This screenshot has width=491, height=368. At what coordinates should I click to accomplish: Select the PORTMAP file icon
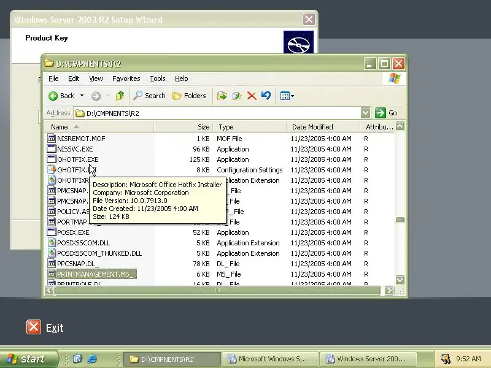(52, 221)
